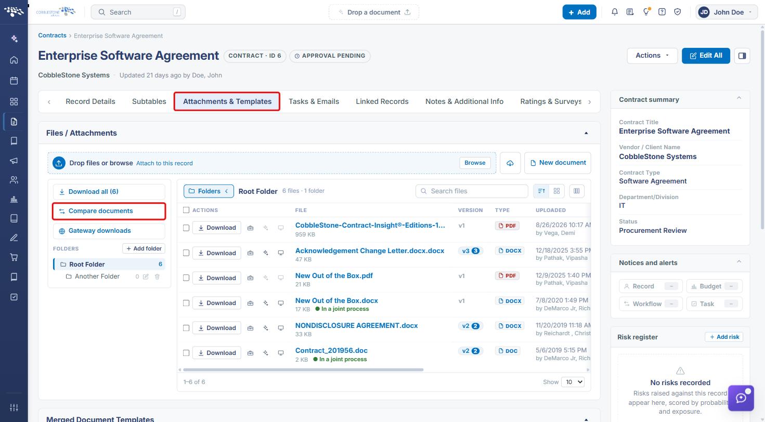Click the Gateway downloads button
The height and width of the screenshot is (422, 765).
coord(109,231)
